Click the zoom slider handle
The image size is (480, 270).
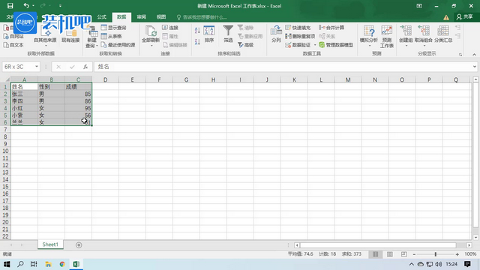(436, 254)
